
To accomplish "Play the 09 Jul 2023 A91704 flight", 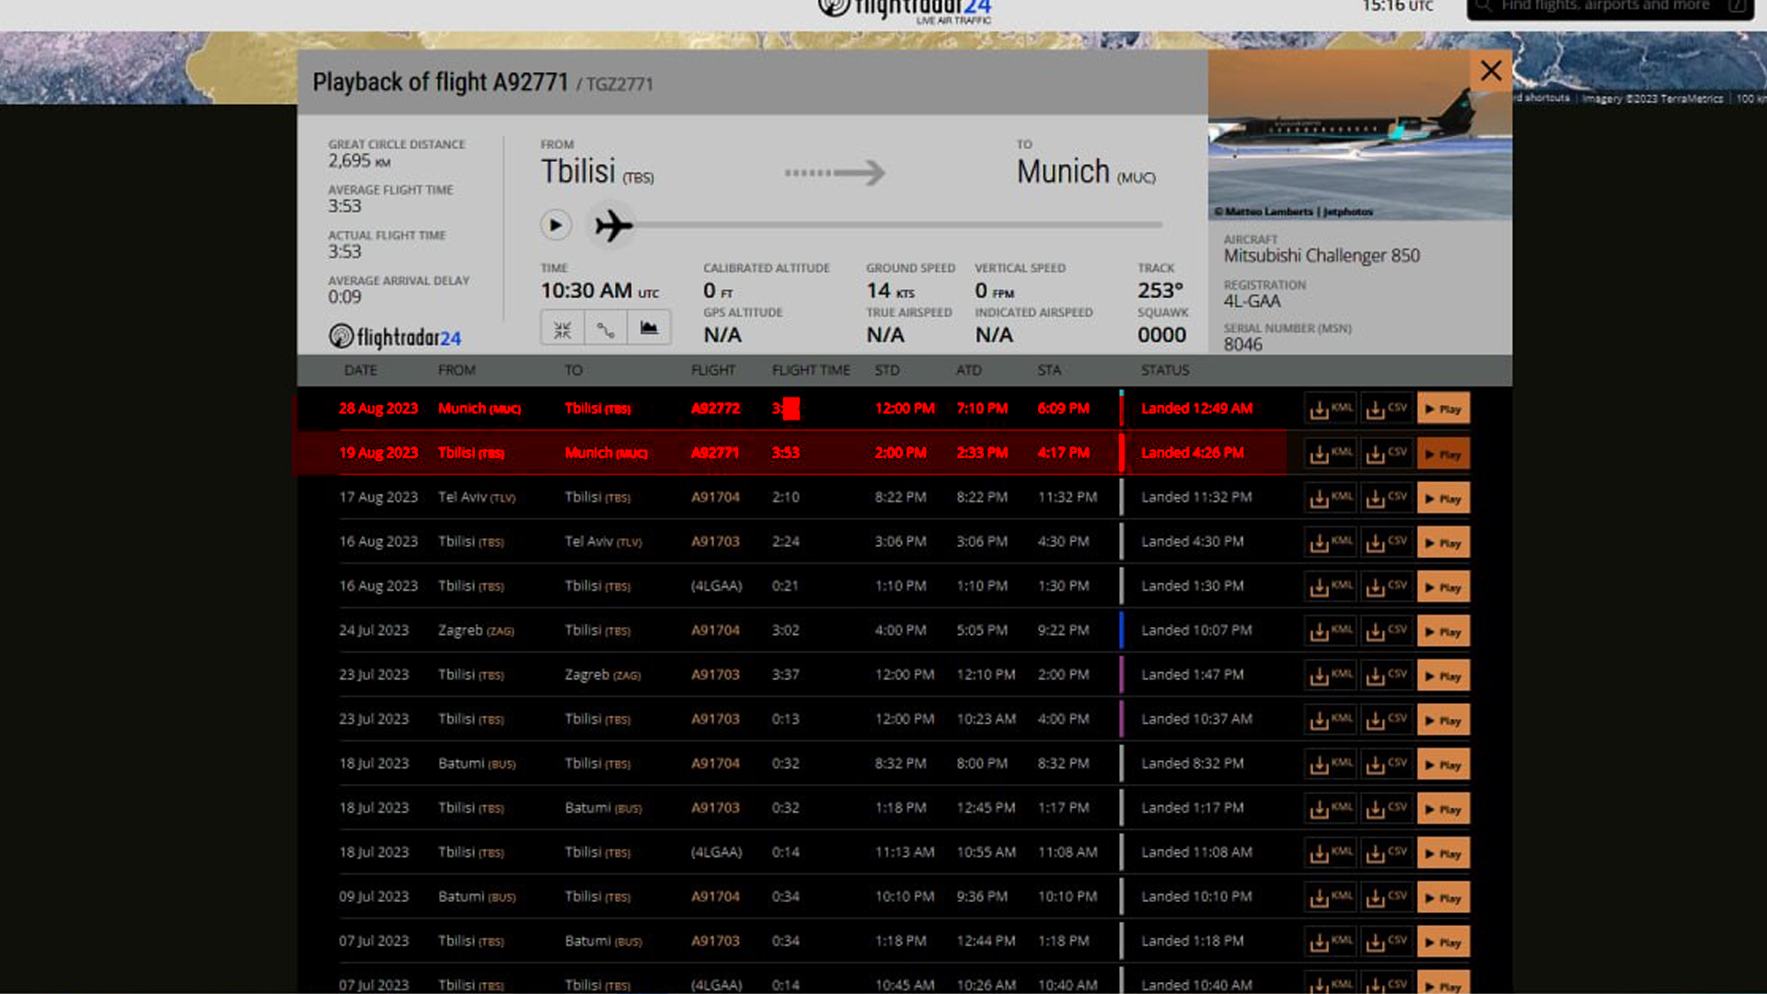I will tap(1443, 897).
